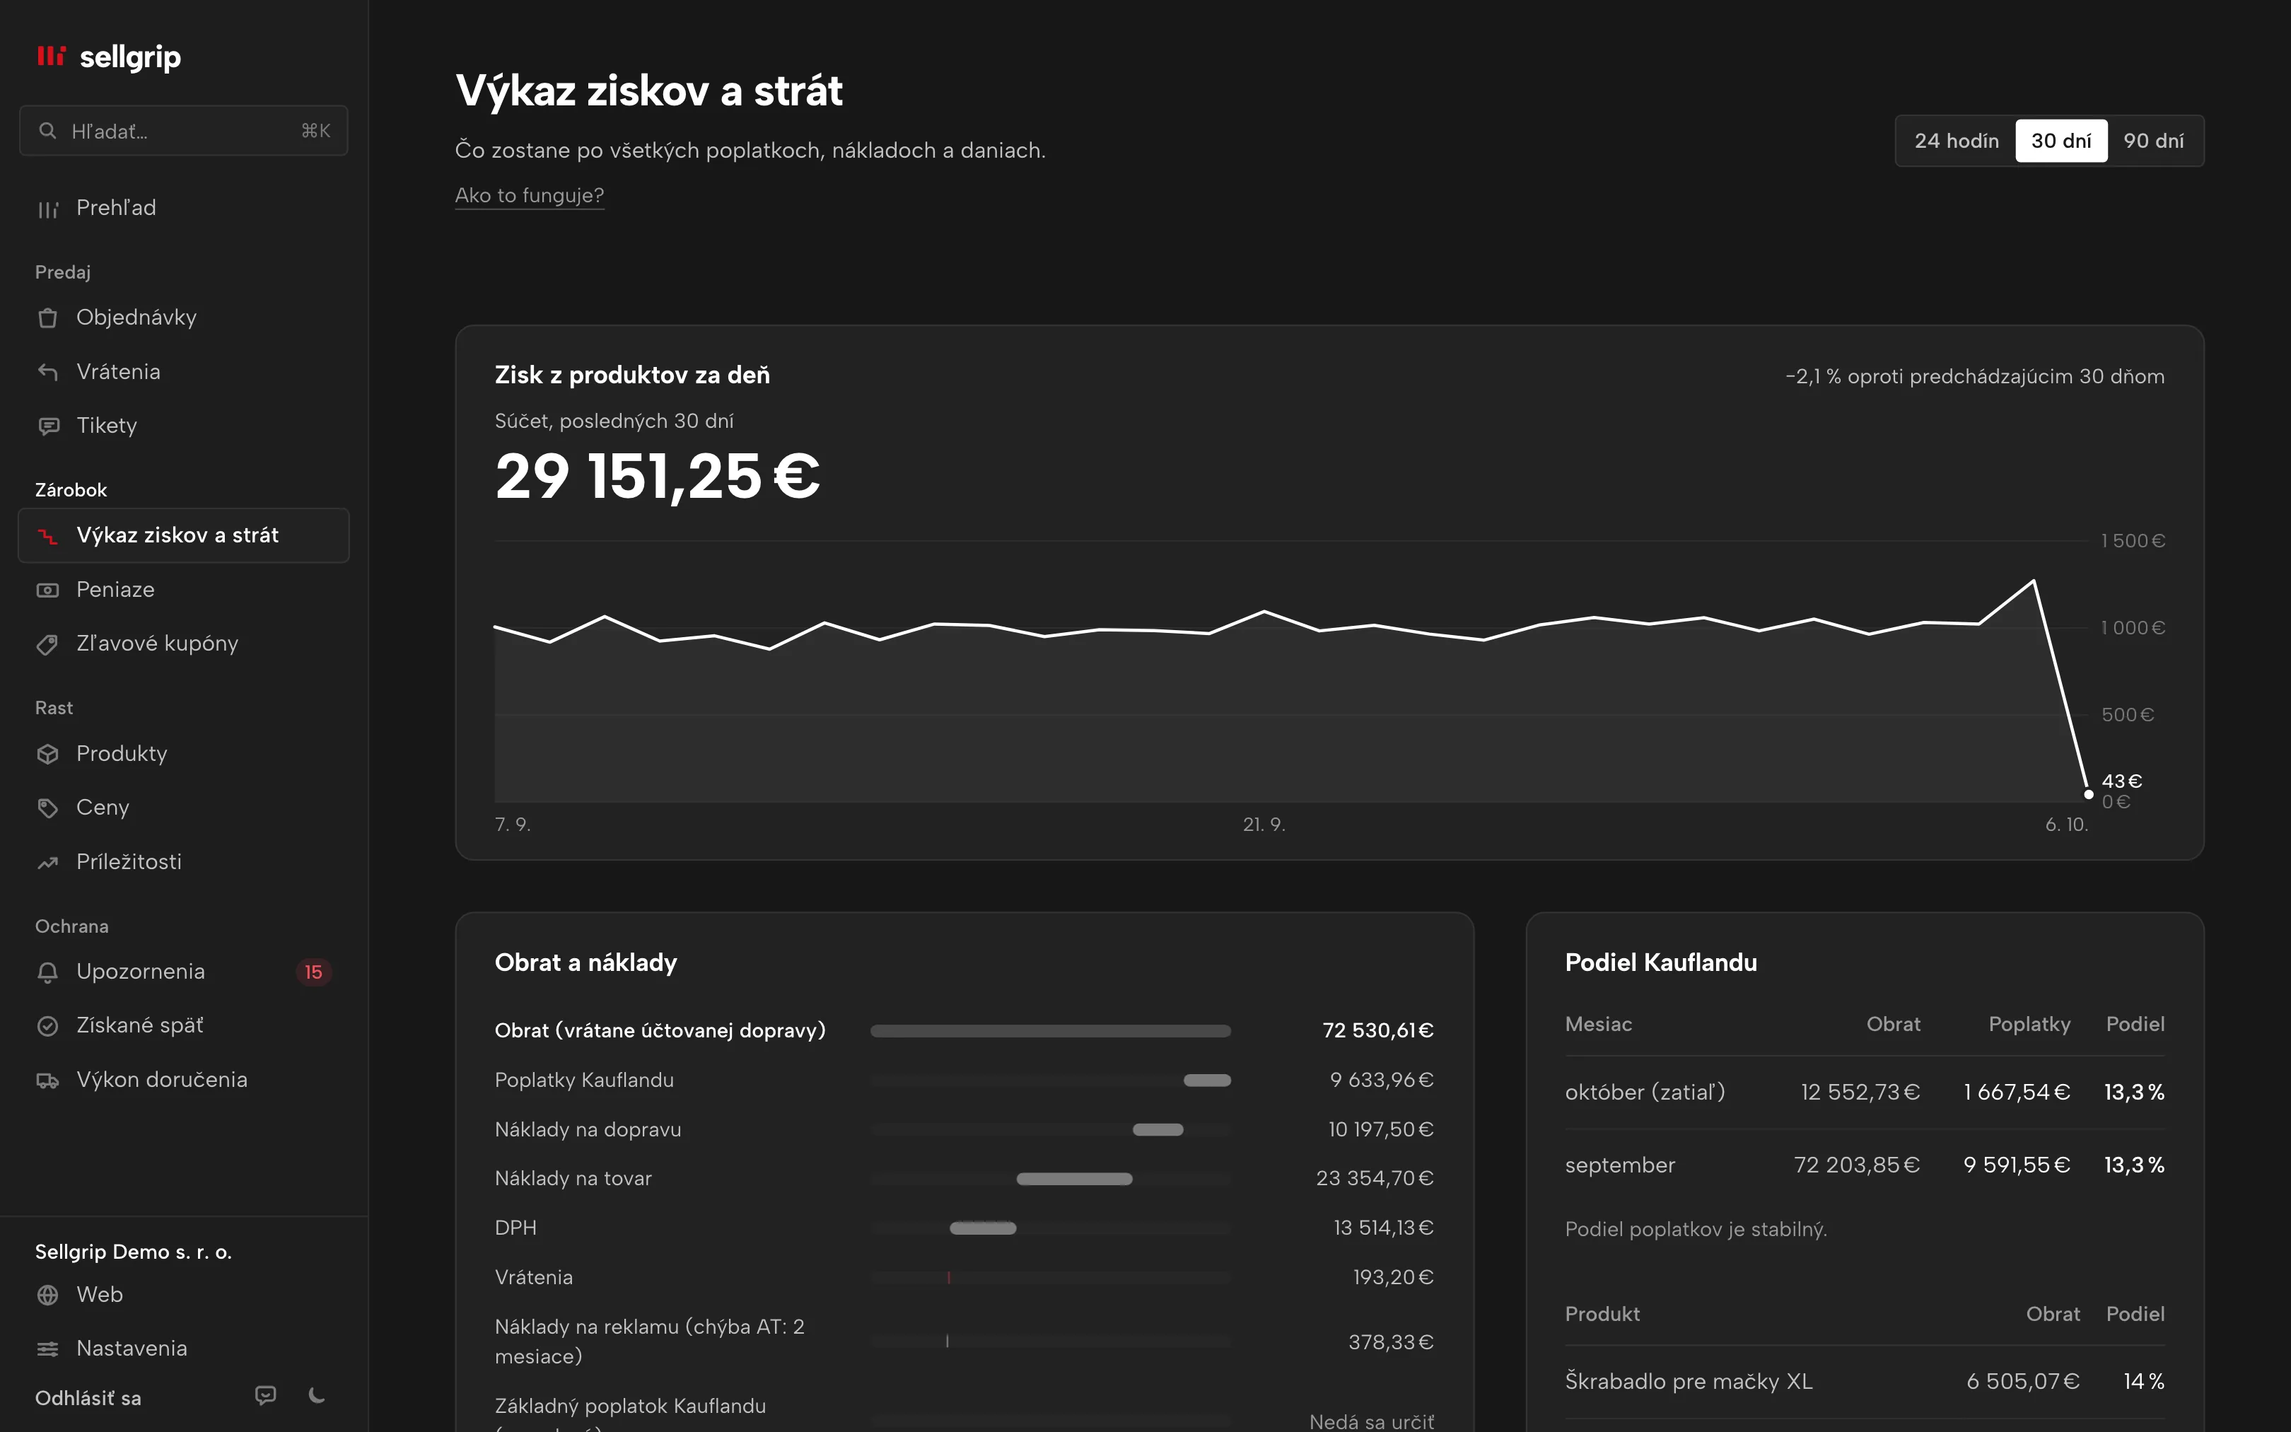Click the 29 151,25 € total value
Image resolution: width=2291 pixels, height=1432 pixels.
click(657, 475)
